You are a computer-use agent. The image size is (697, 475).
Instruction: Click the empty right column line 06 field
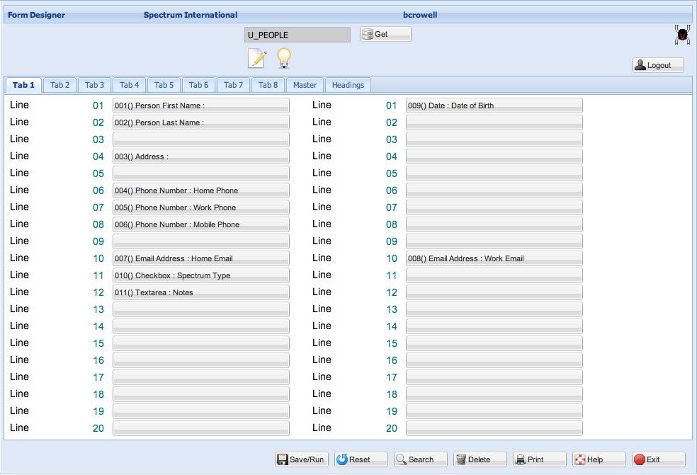[x=494, y=190]
